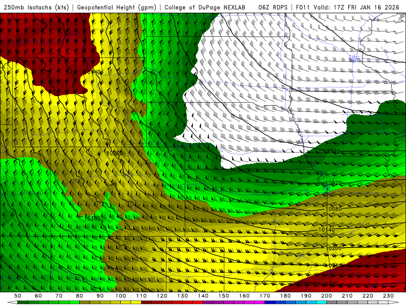Click the 210 knot color bar label

(x=347, y=296)
